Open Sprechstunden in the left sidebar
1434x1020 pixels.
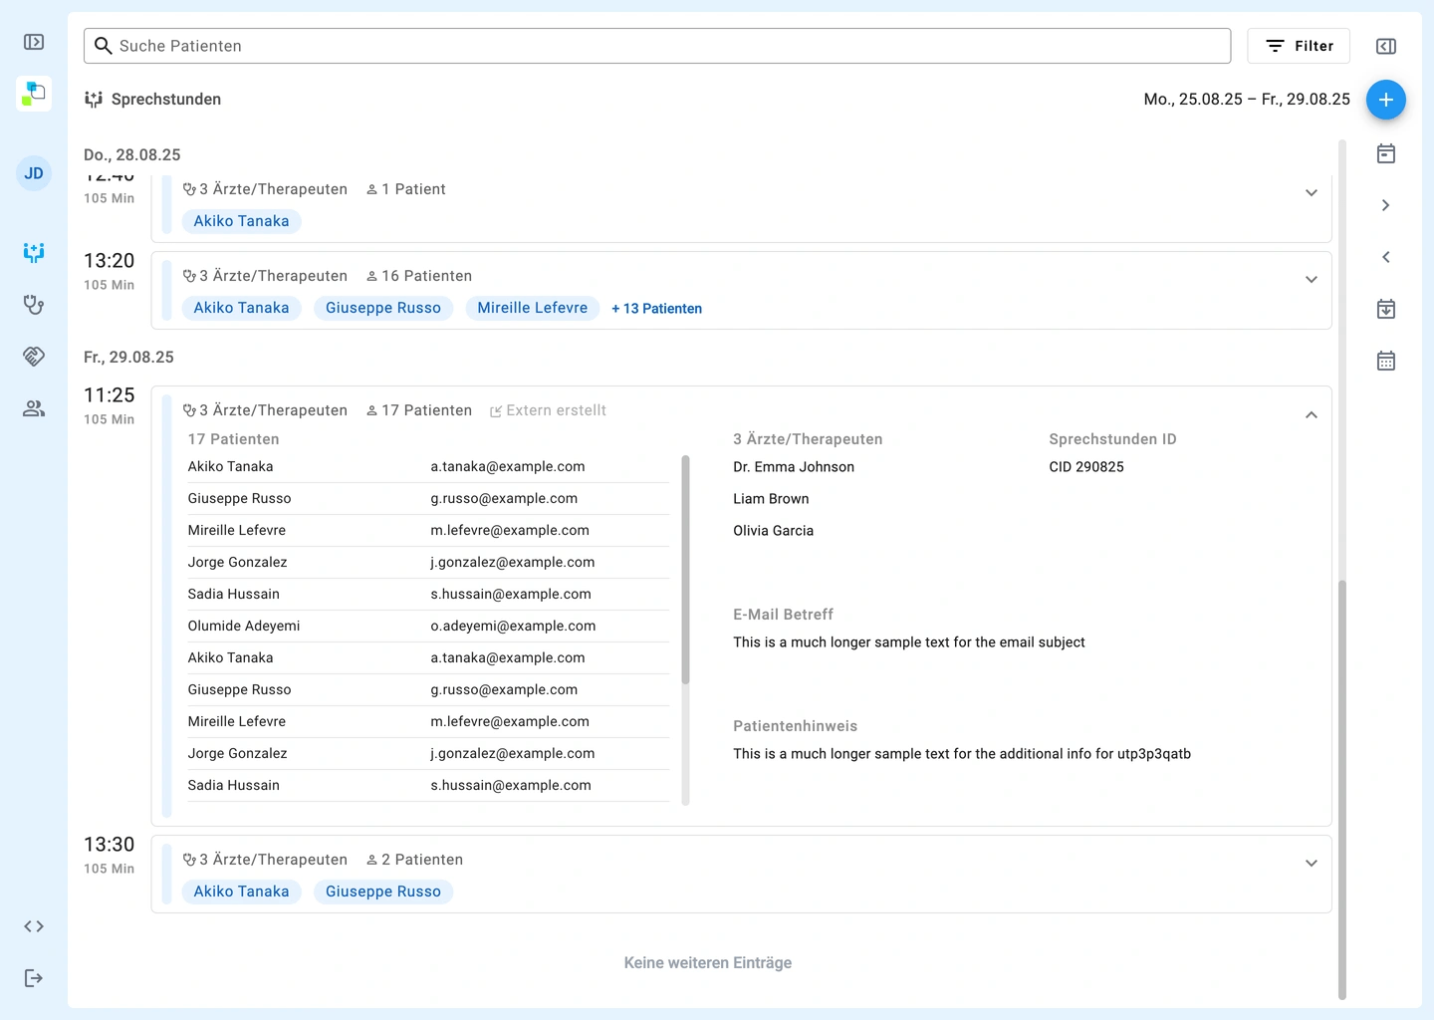click(34, 252)
